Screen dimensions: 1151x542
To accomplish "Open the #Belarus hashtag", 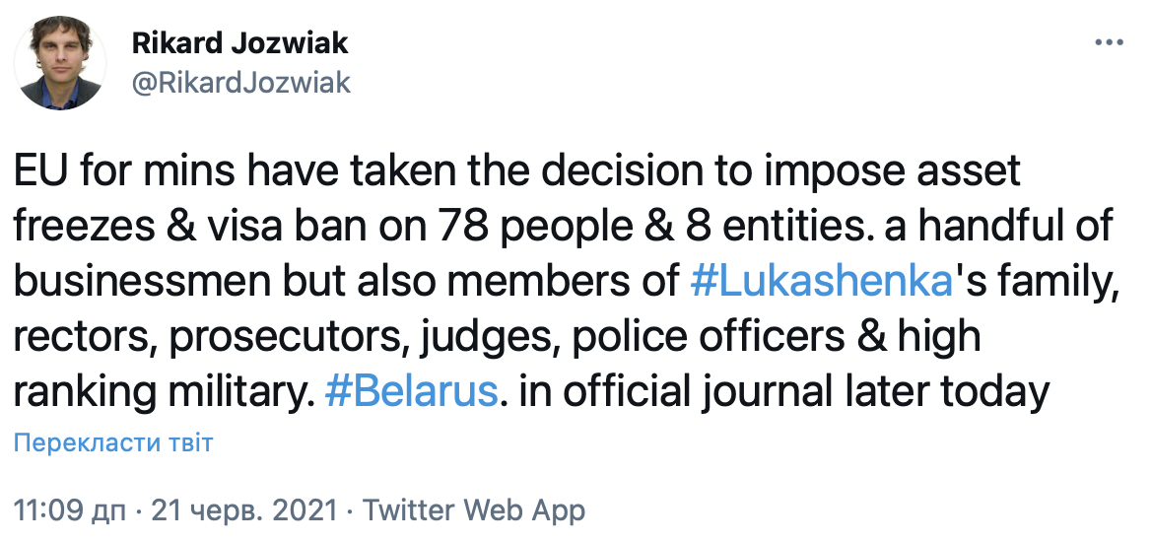I will coord(409,392).
